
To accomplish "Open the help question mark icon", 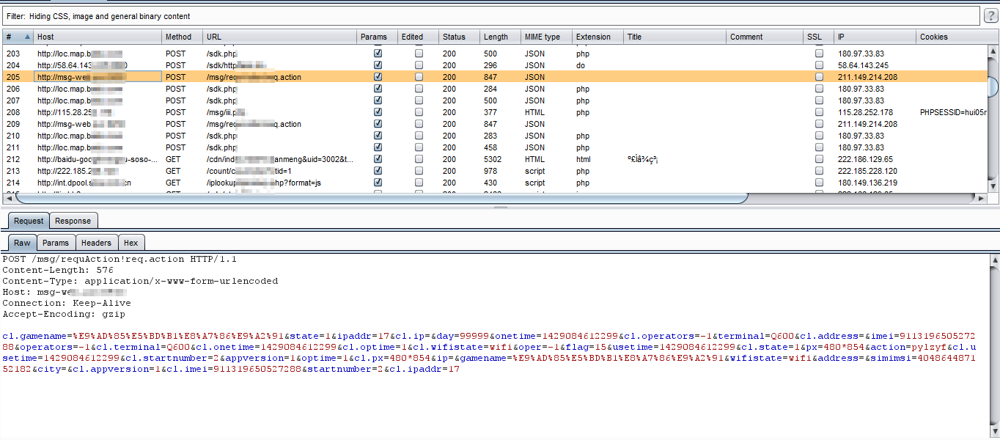I will [x=990, y=16].
